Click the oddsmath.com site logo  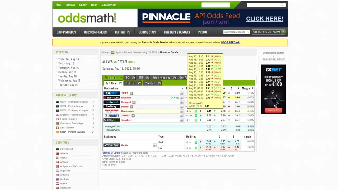(87, 18)
